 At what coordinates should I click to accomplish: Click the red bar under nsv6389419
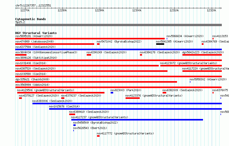(72, 114)
